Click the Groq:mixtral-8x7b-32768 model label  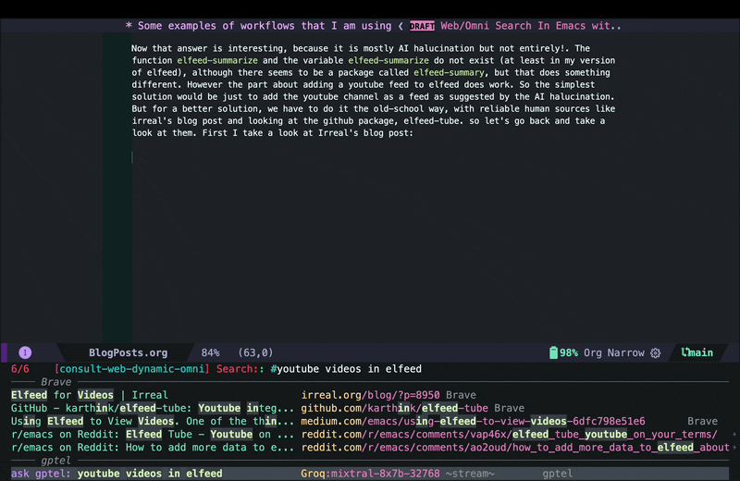pos(371,474)
